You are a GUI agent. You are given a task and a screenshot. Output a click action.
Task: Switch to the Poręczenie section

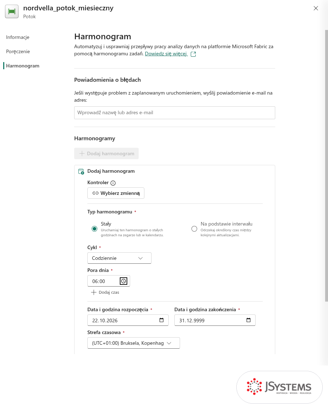coord(18,52)
